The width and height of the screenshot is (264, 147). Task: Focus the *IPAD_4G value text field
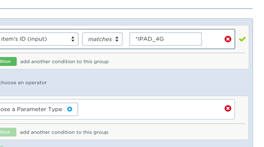(x=165, y=39)
